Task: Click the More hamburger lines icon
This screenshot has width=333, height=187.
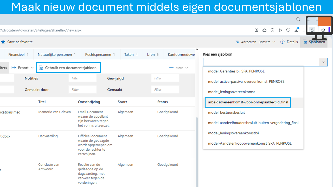Action: coord(171,68)
